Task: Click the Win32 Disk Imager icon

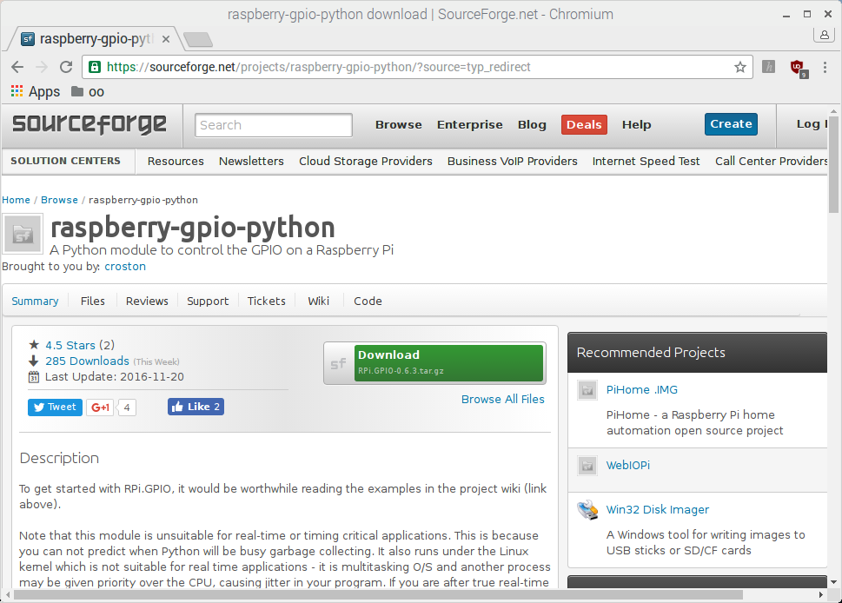Action: (x=587, y=509)
